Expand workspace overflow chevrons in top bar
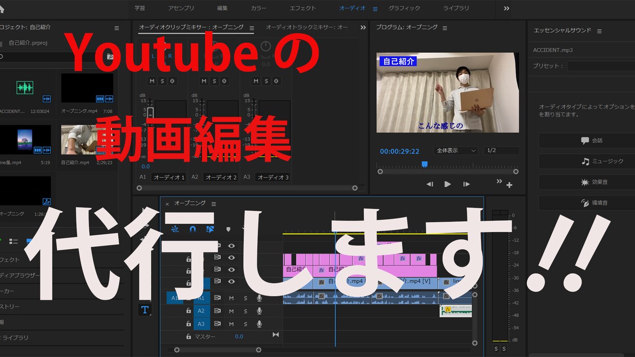 click(506, 8)
